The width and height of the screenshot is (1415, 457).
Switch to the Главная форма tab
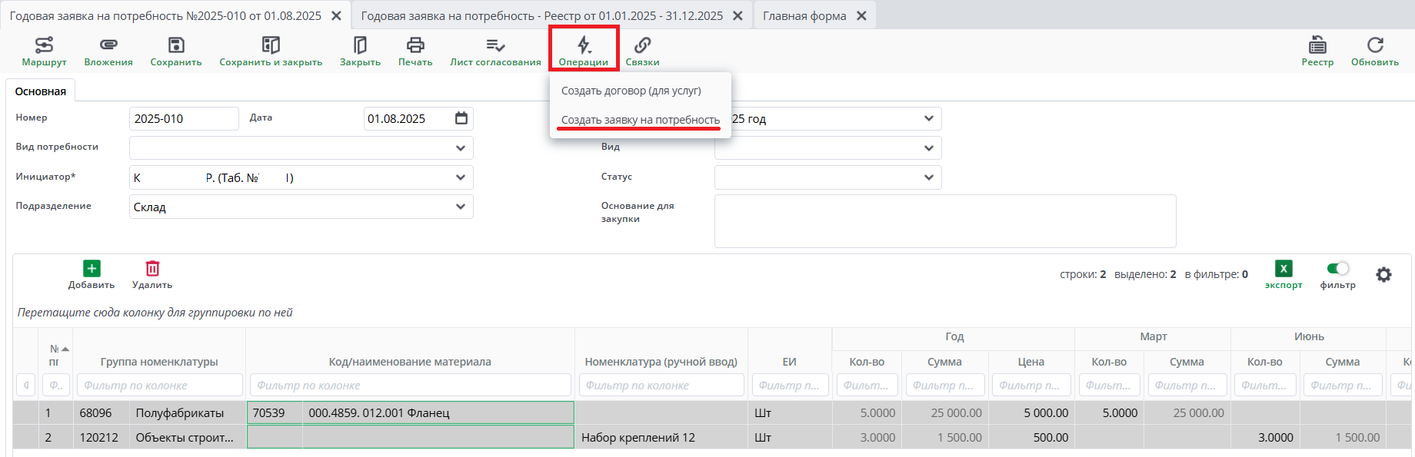point(804,15)
